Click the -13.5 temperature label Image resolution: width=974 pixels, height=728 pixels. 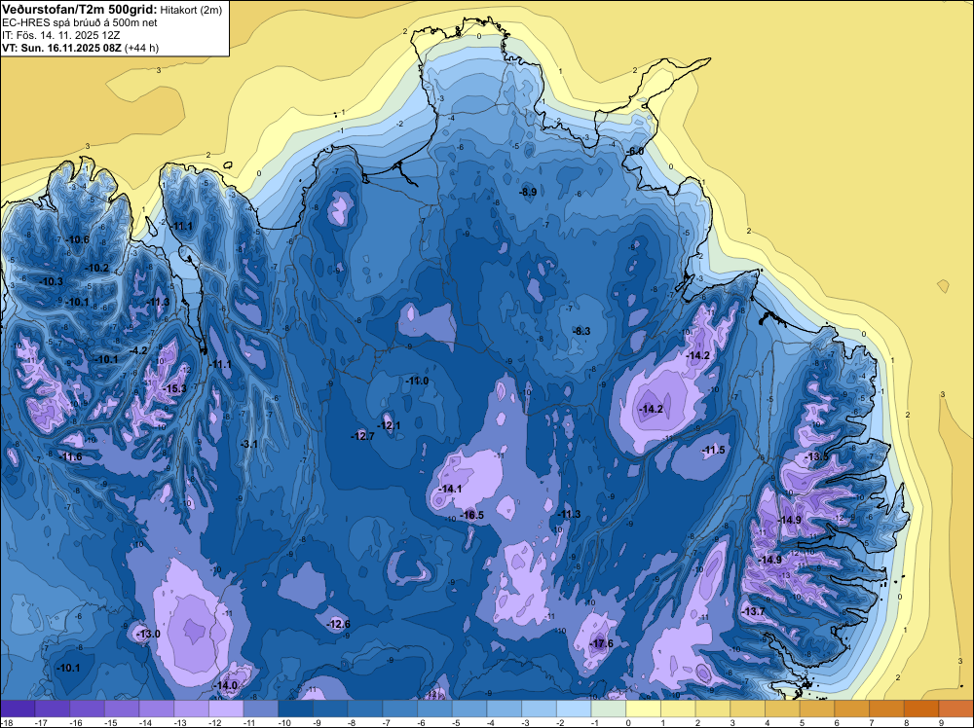[x=817, y=456]
